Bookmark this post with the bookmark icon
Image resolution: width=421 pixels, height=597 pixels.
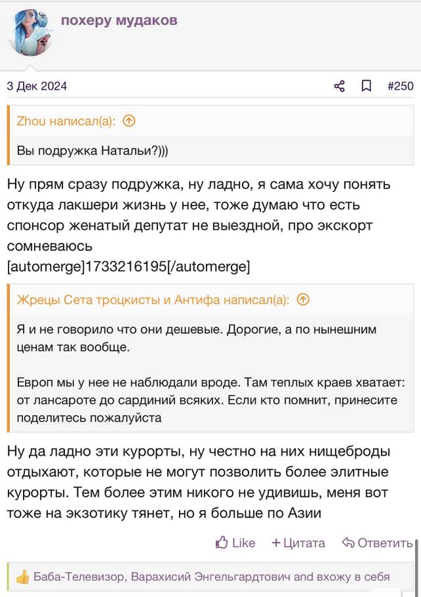point(366,86)
